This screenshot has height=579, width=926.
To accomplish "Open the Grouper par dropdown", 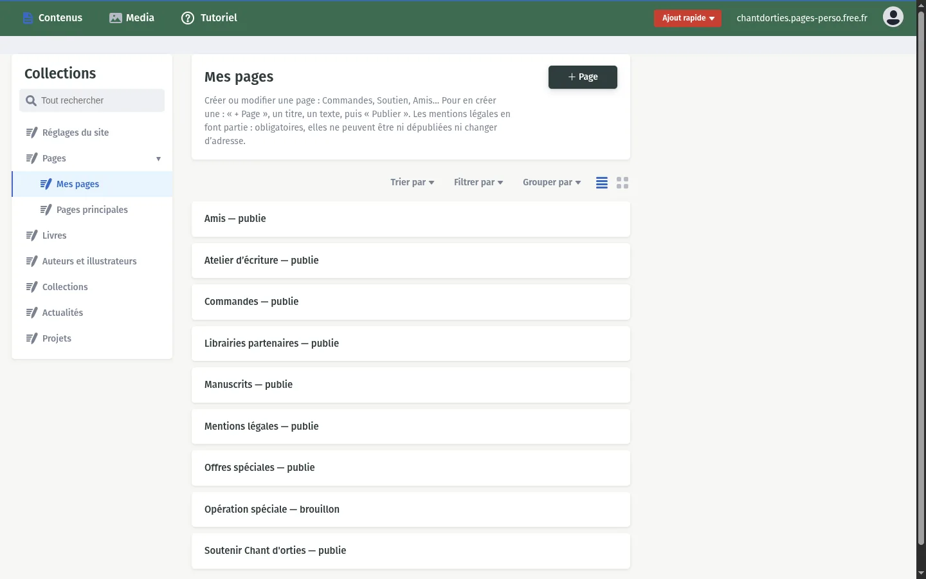I will point(552,182).
